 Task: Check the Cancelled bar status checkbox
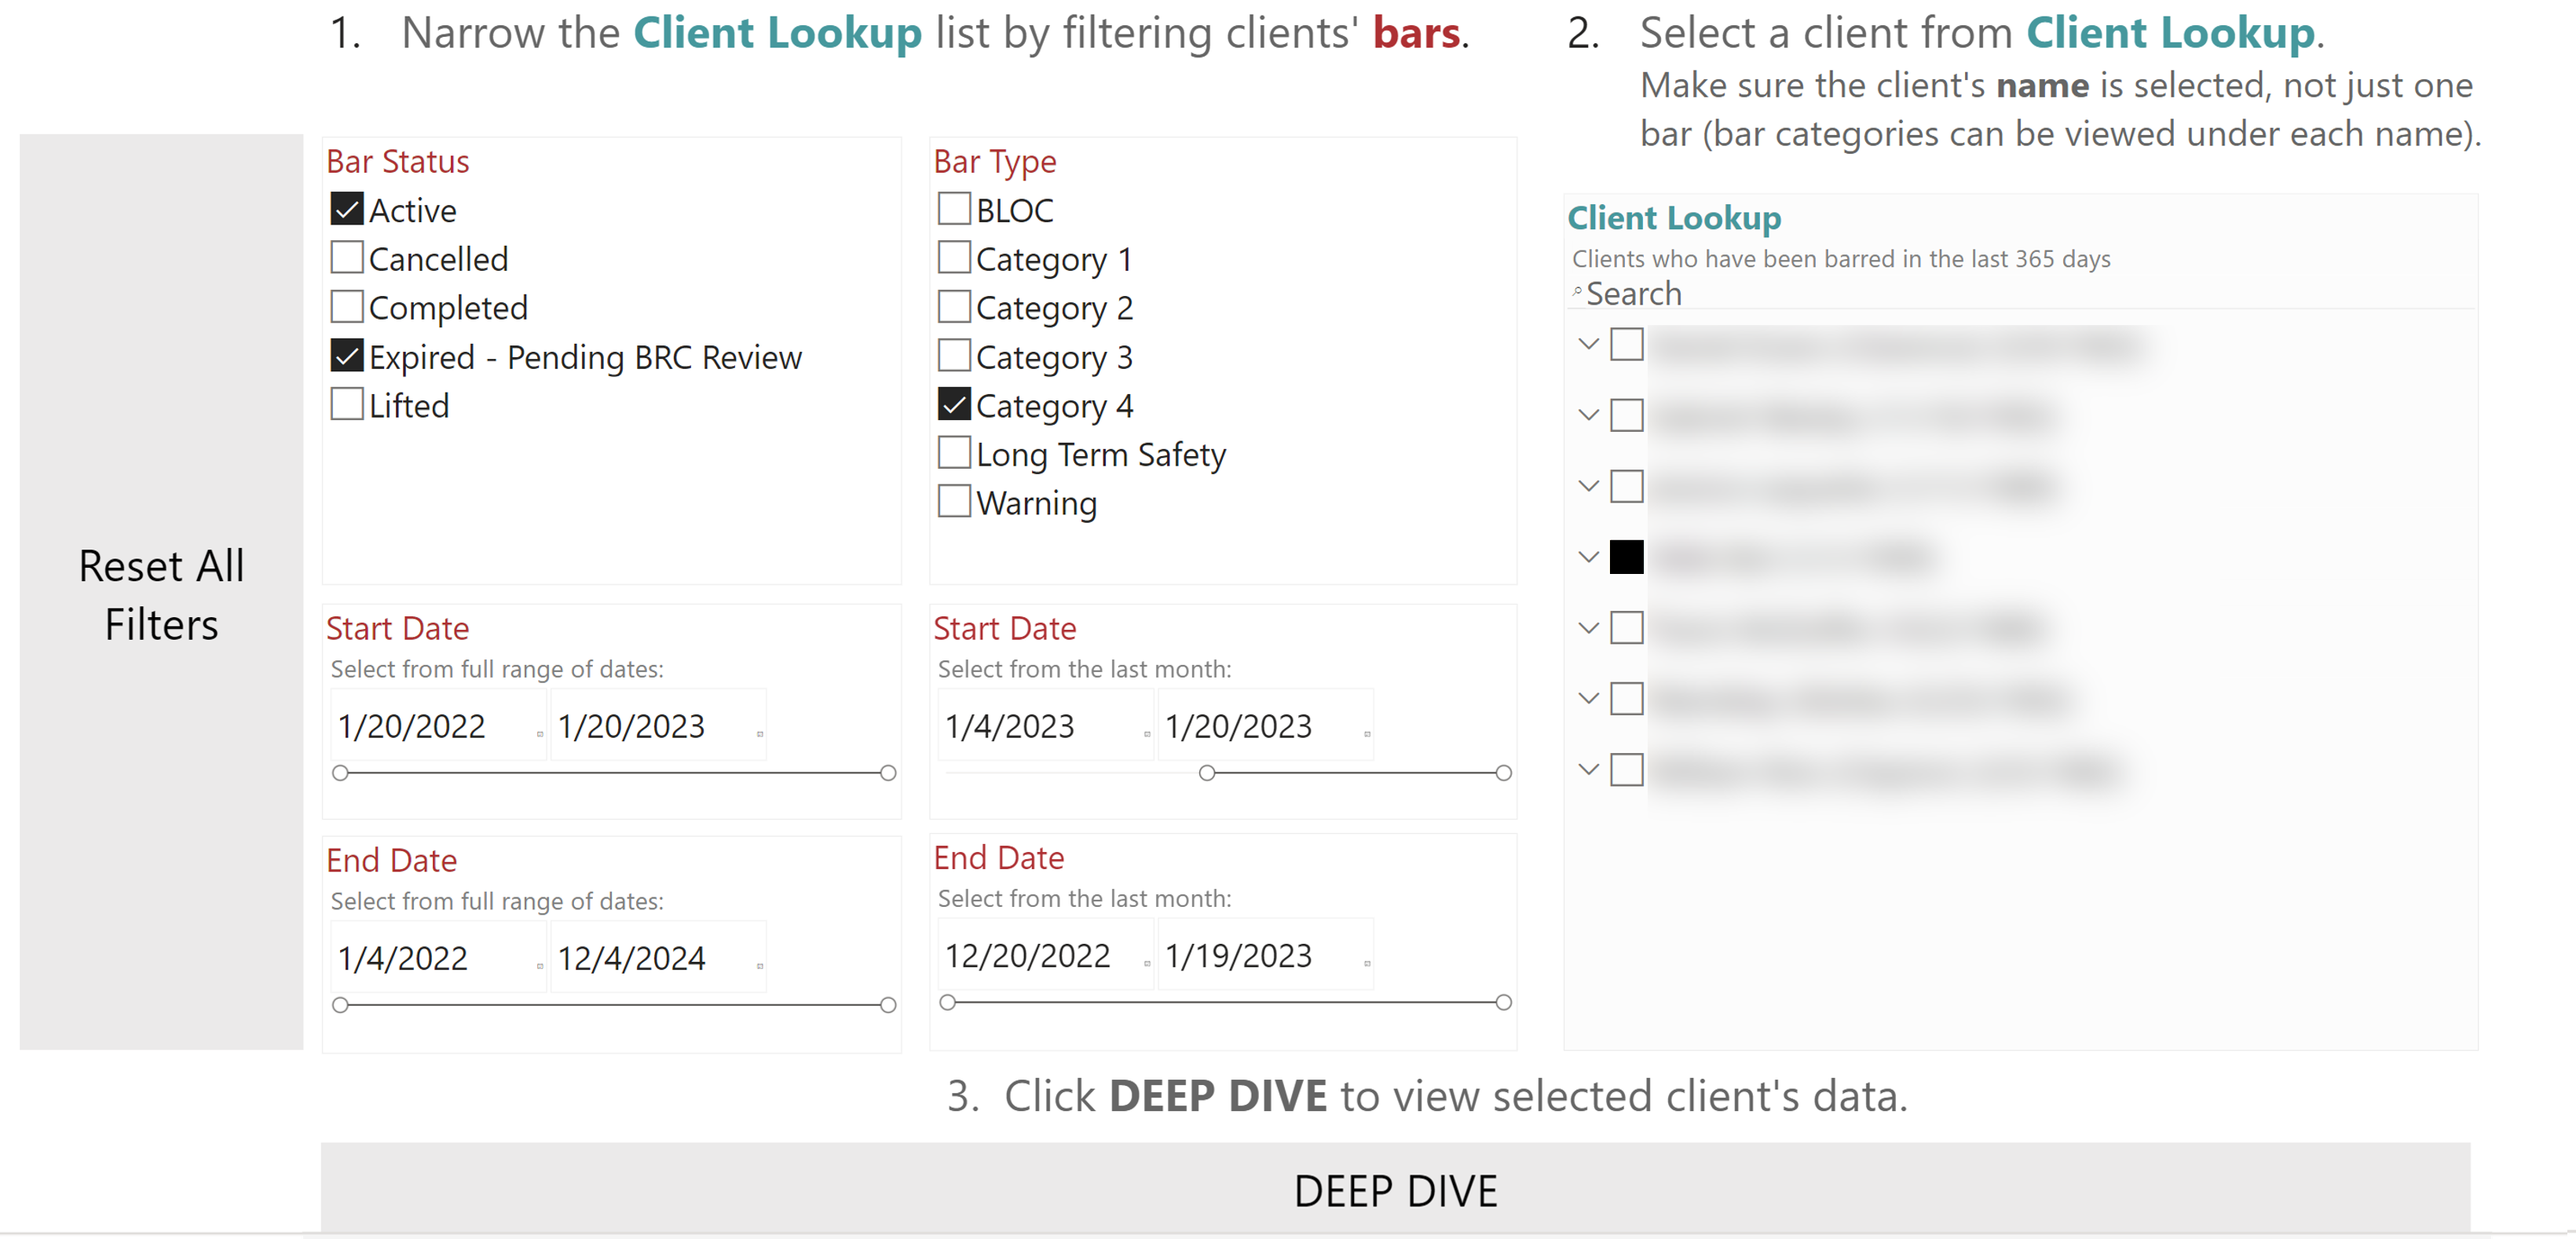point(347,258)
